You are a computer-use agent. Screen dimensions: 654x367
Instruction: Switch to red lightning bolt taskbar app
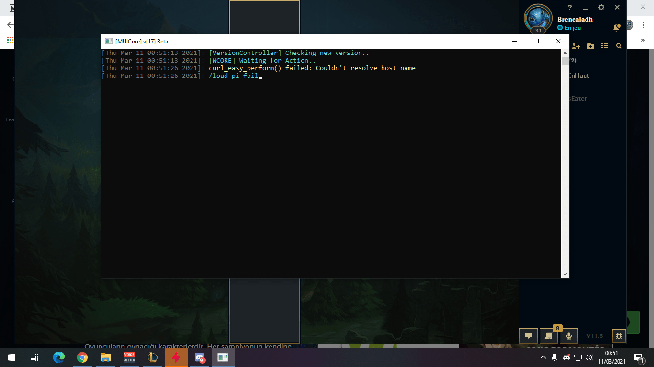pyautogui.click(x=176, y=357)
